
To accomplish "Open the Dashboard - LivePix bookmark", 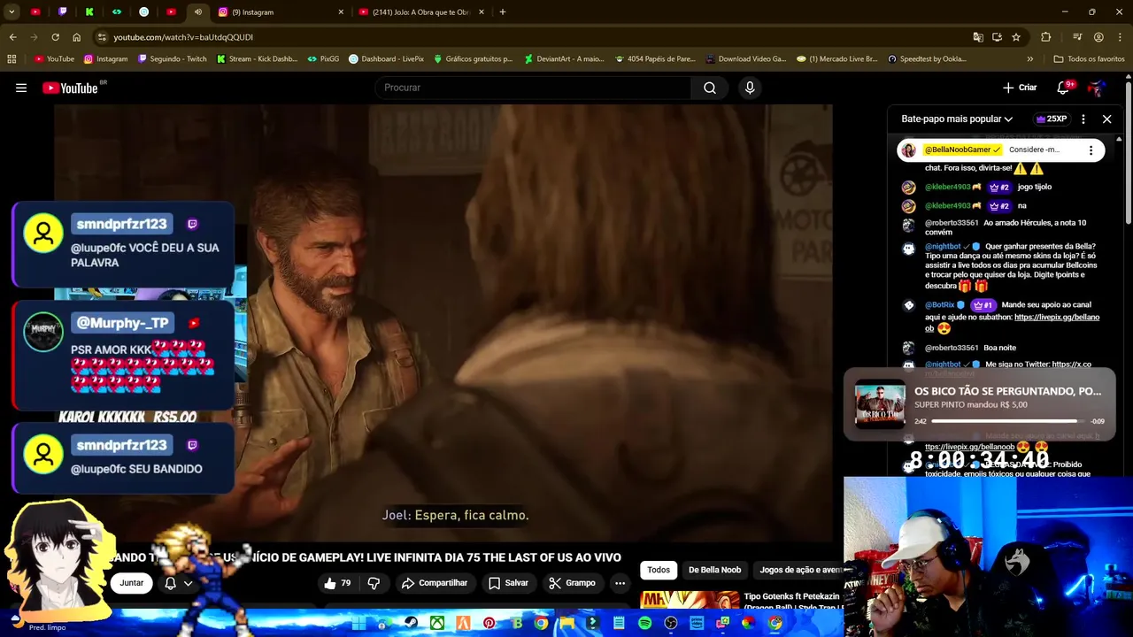I will pyautogui.click(x=386, y=59).
